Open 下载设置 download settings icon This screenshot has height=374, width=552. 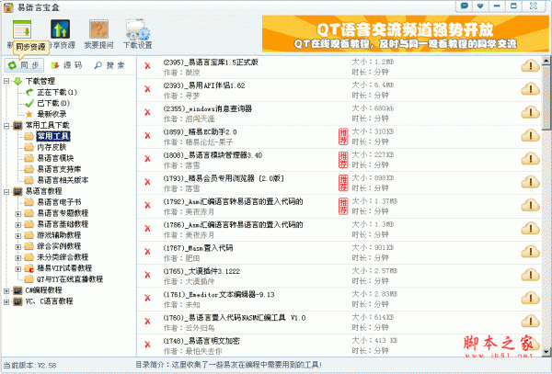pyautogui.click(x=138, y=29)
